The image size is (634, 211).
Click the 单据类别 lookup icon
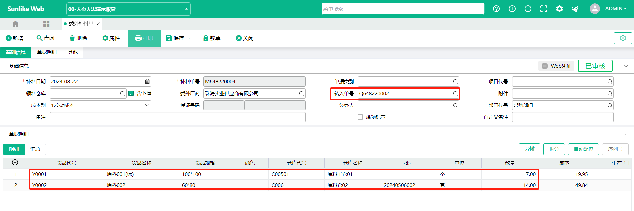(x=455, y=82)
